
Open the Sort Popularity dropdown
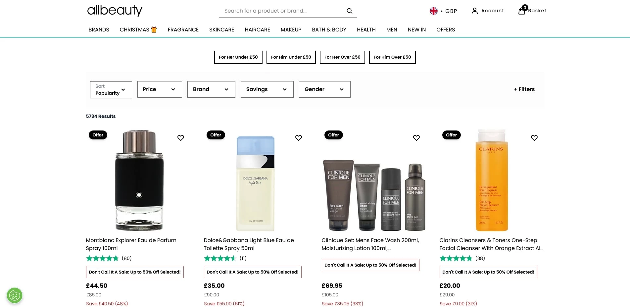pos(111,90)
